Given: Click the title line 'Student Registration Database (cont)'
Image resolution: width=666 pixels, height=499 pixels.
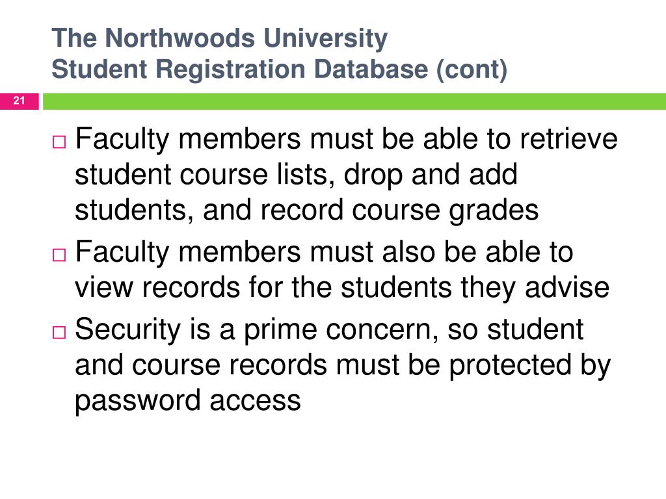Looking at the screenshot, I should (280, 69).
